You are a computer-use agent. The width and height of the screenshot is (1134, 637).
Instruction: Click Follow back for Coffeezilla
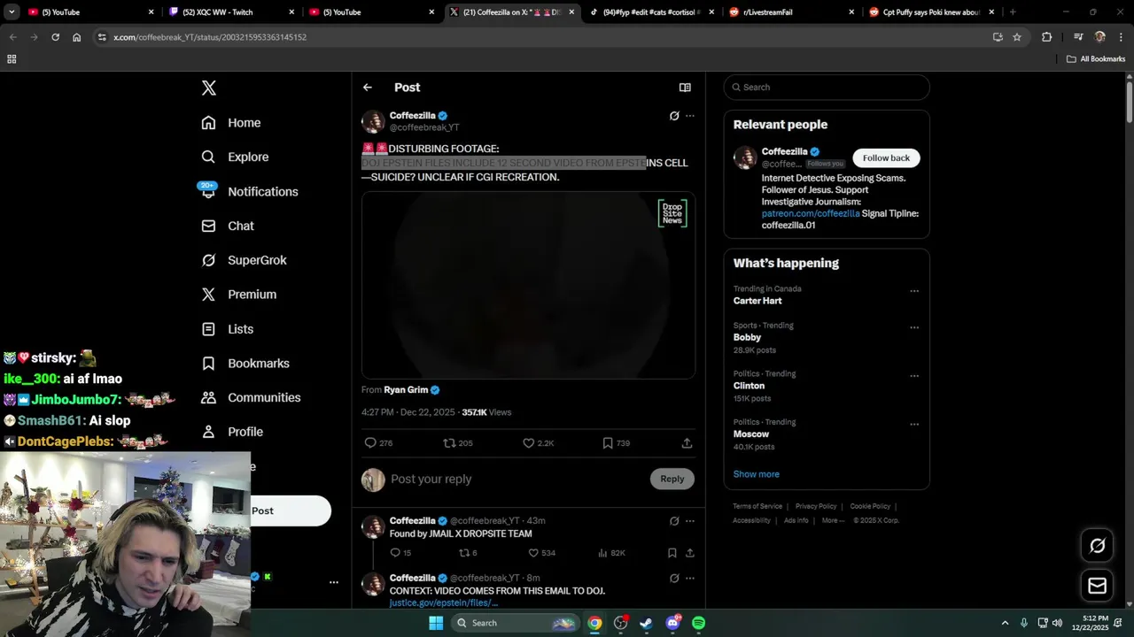(x=887, y=157)
